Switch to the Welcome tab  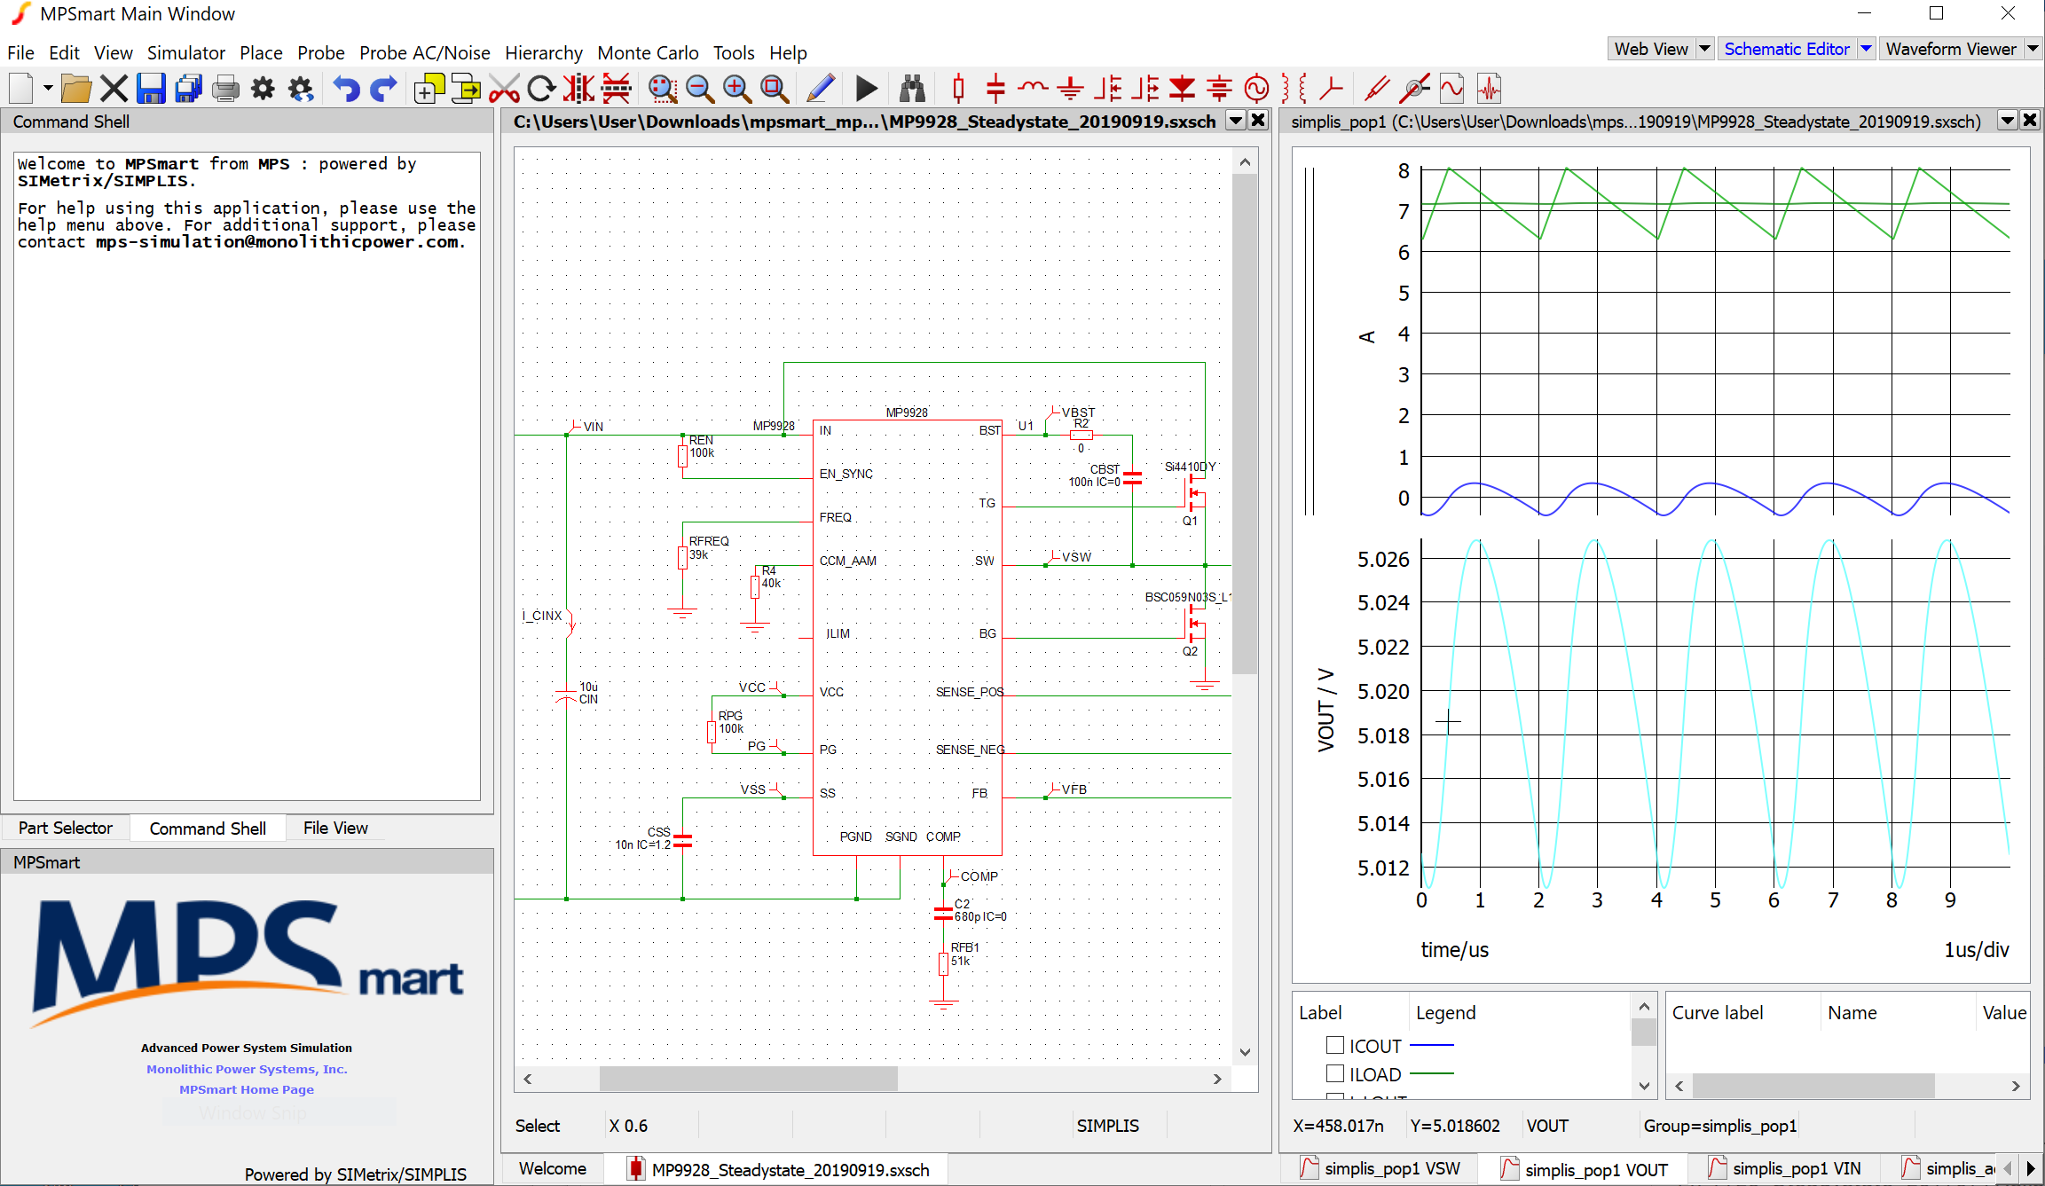553,1168
